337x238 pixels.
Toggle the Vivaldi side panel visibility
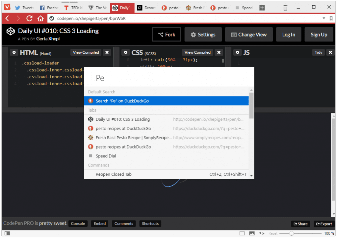[x=7, y=233]
